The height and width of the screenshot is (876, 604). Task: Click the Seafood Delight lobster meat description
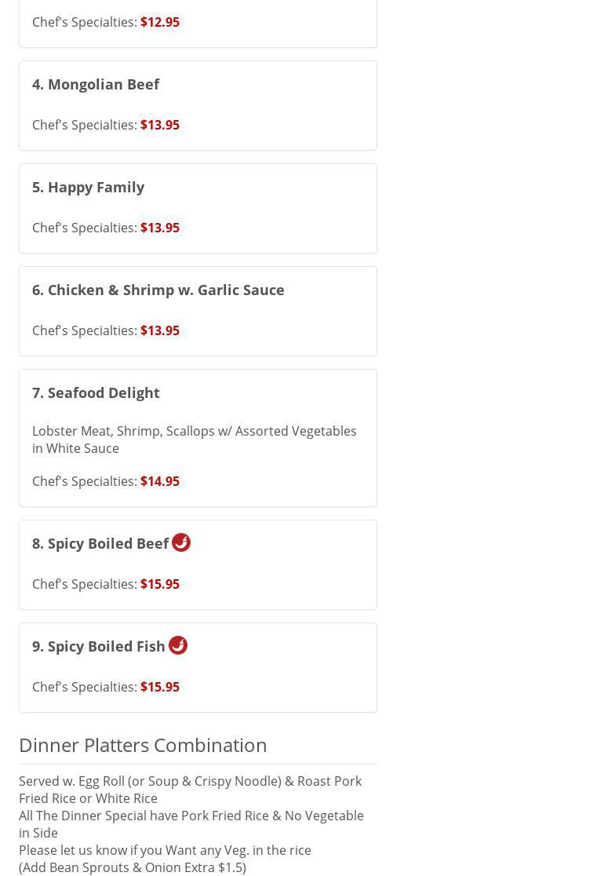[x=194, y=440]
